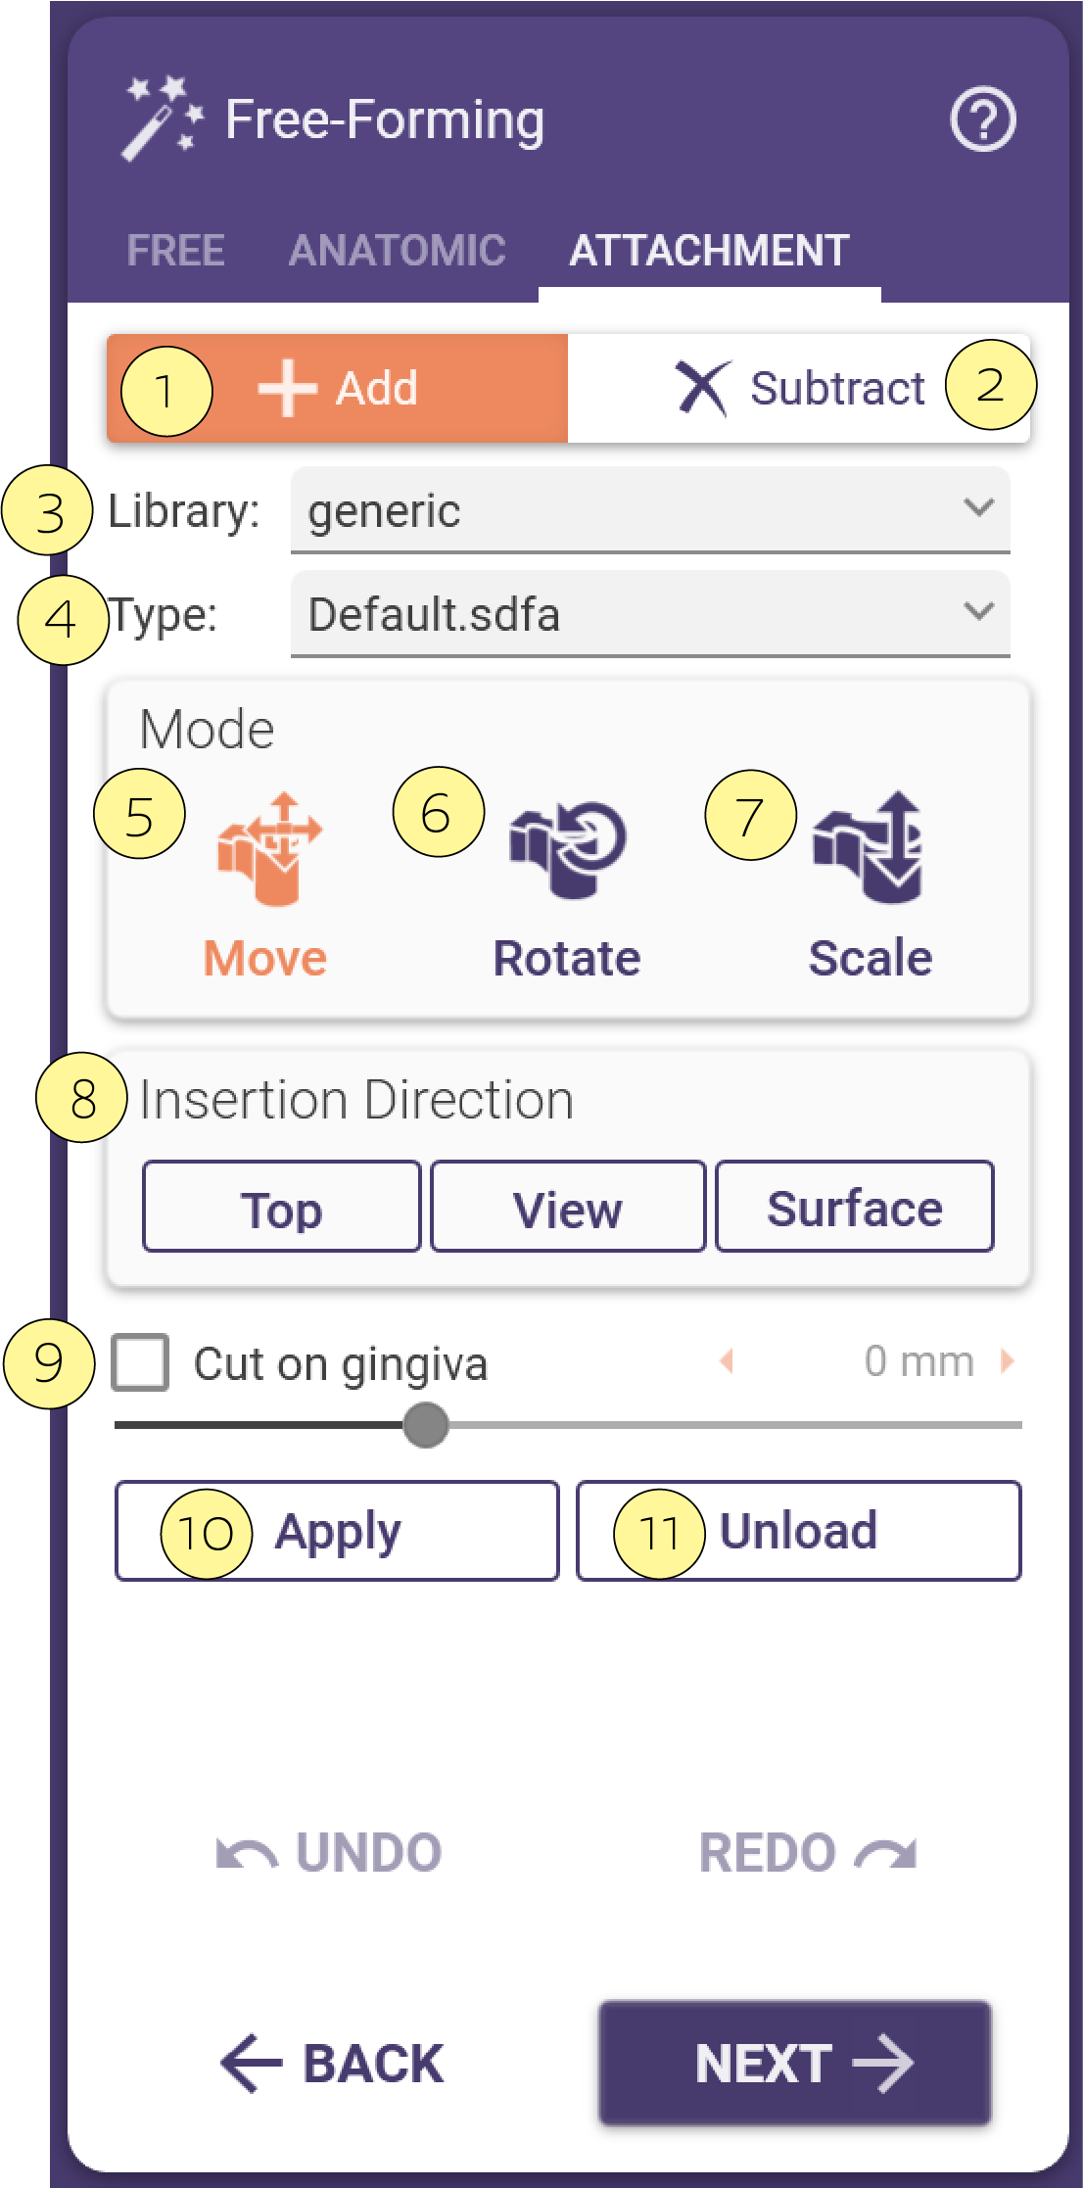Click the redo arrow icon
This screenshot has height=2188, width=1083.
[x=885, y=1854]
